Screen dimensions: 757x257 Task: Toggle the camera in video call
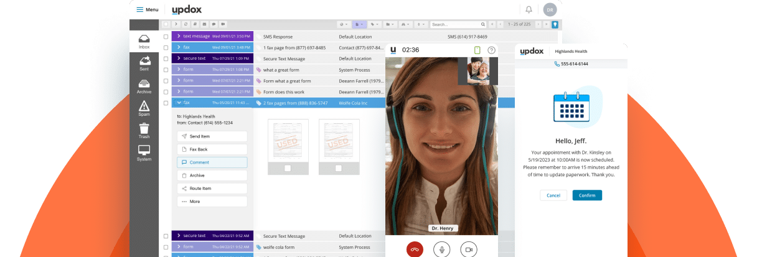[469, 249]
